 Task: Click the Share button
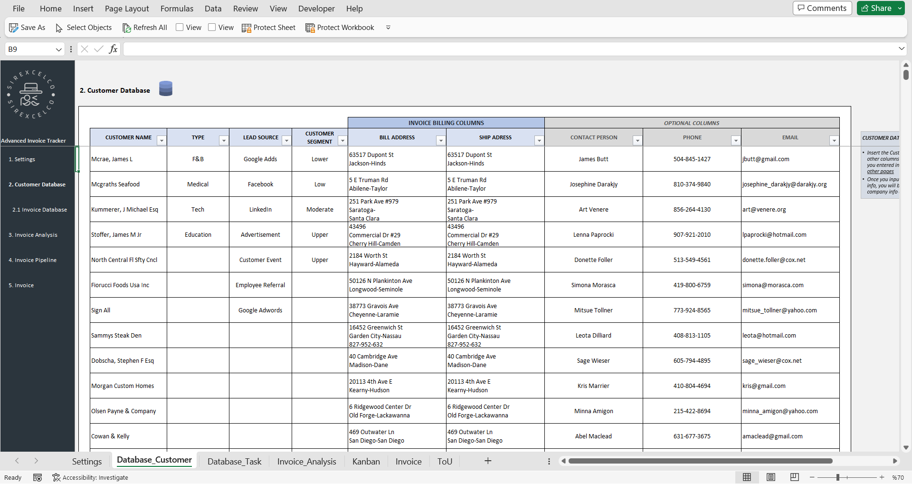[876, 8]
